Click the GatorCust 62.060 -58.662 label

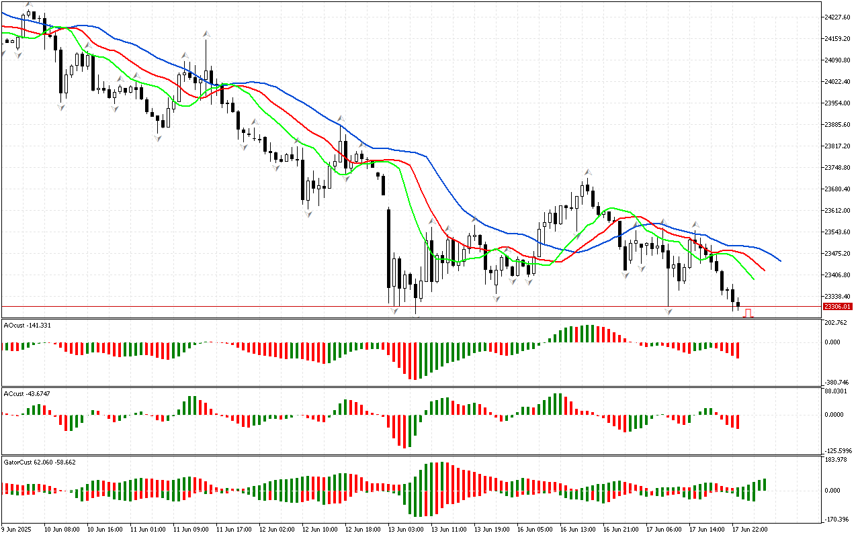coord(40,462)
